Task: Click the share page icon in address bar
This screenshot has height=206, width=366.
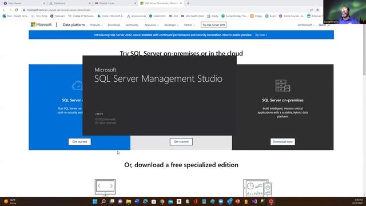Action: (311, 10)
